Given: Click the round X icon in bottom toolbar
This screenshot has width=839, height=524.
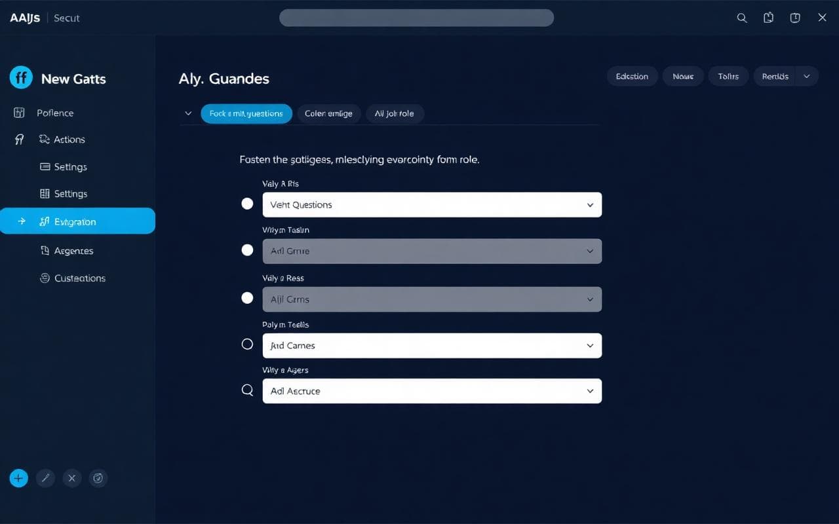Looking at the screenshot, I should [72, 478].
